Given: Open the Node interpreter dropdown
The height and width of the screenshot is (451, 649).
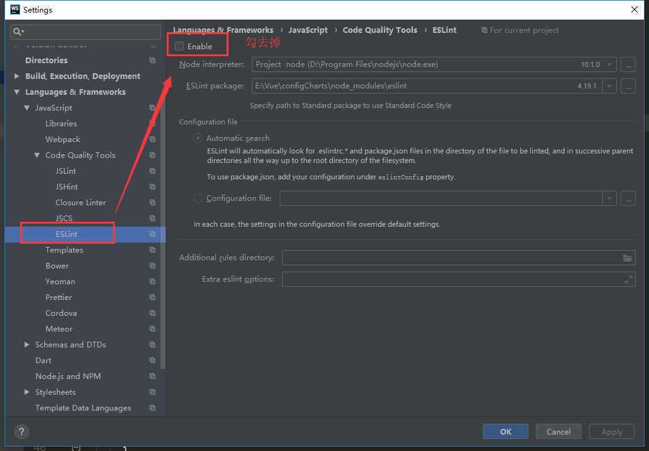Looking at the screenshot, I should (x=609, y=64).
